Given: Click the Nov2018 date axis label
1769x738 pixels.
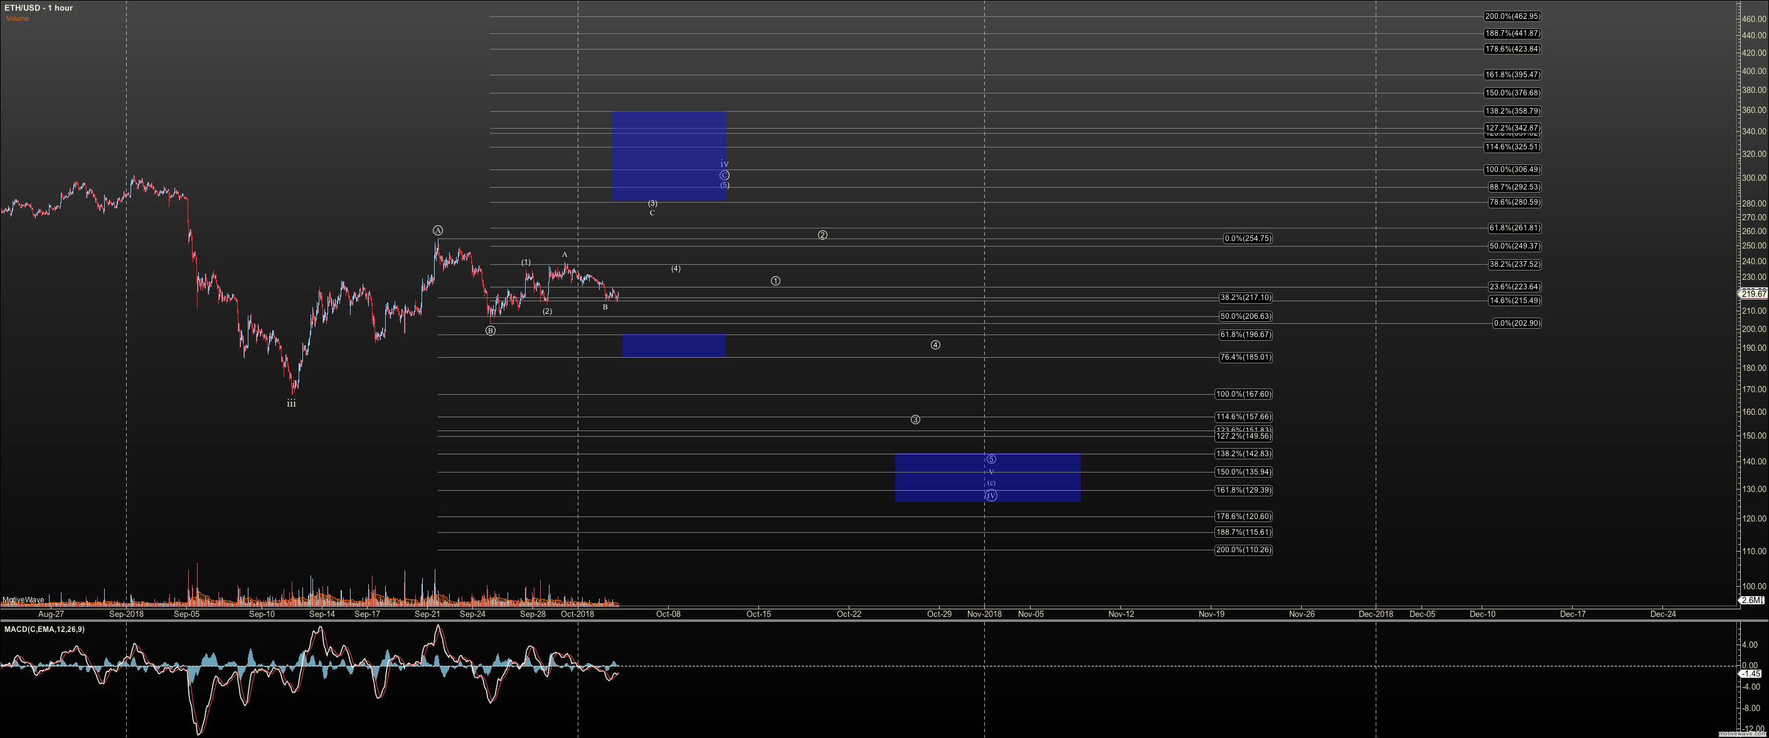Looking at the screenshot, I should (x=984, y=614).
